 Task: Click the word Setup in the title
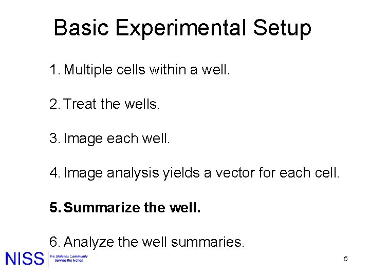282,28
